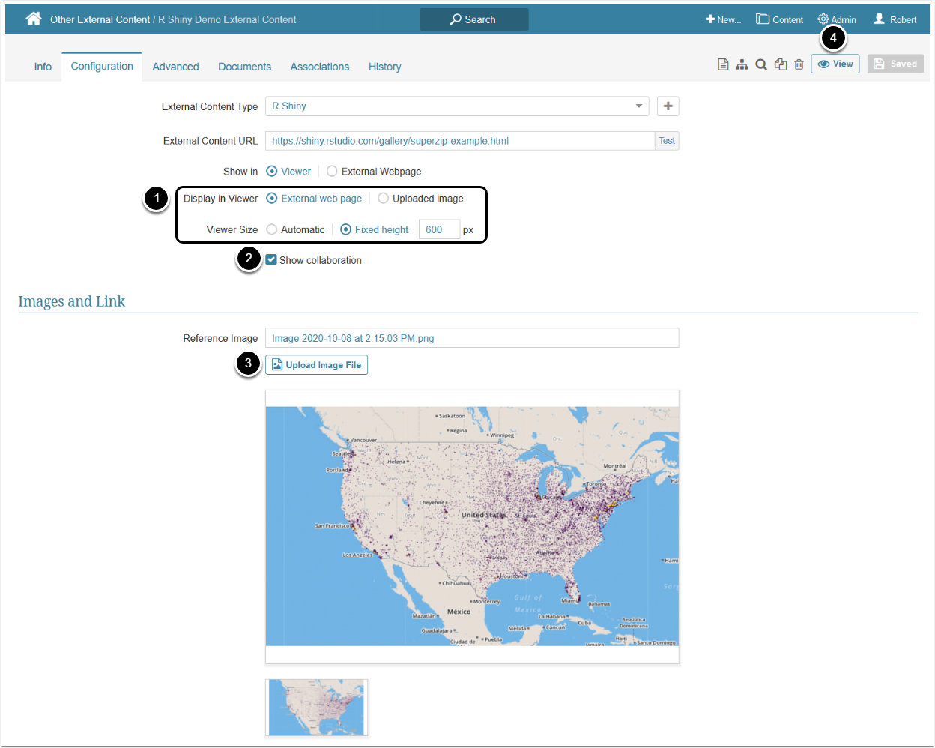The height and width of the screenshot is (748, 935).
Task: Switch to the Advanced tab
Action: click(175, 67)
